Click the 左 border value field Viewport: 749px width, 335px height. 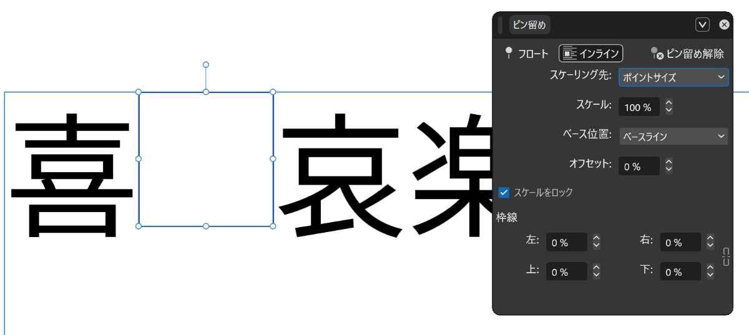(566, 243)
